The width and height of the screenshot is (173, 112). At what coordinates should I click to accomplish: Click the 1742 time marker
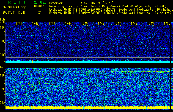pos(35,23)
